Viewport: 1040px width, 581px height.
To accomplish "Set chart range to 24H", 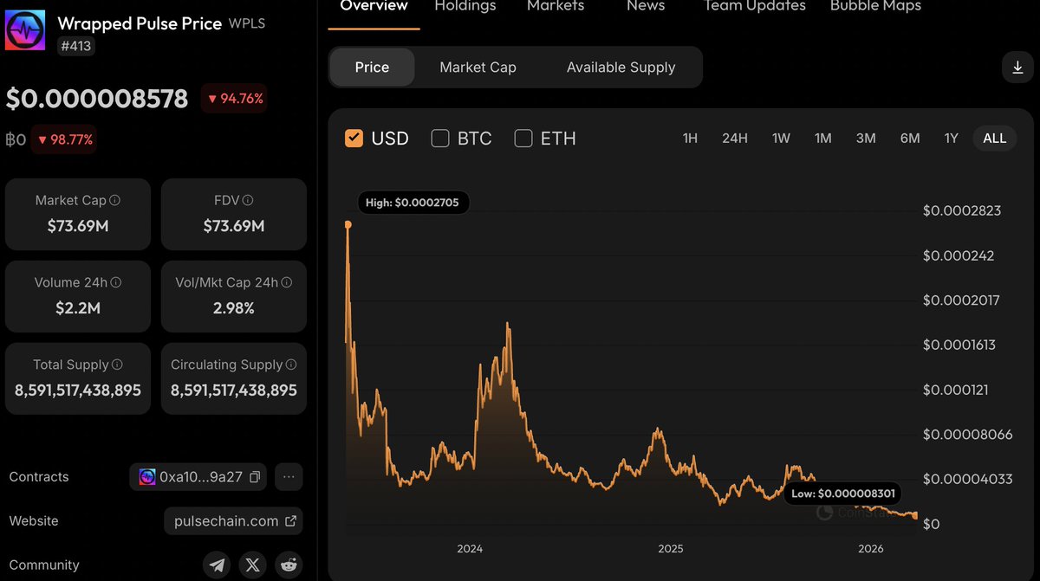I will click(735, 139).
